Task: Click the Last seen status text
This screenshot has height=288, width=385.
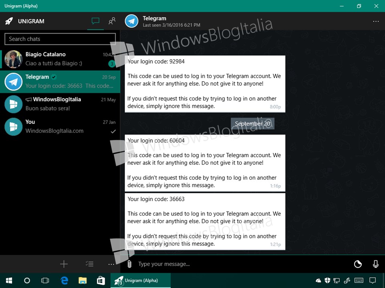Action: click(x=171, y=25)
